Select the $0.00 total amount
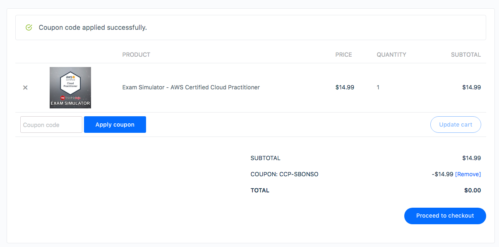 click(x=473, y=191)
